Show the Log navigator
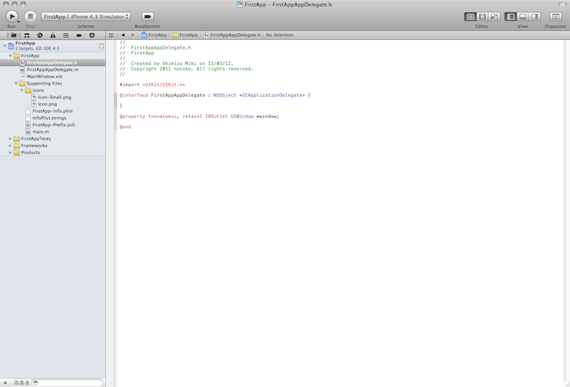 [92, 35]
